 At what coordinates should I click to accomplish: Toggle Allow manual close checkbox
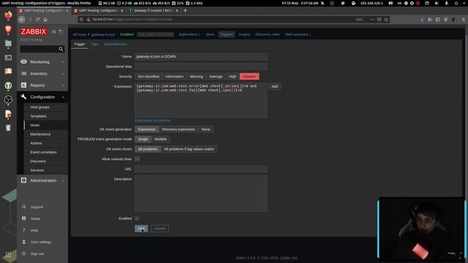[x=137, y=159]
